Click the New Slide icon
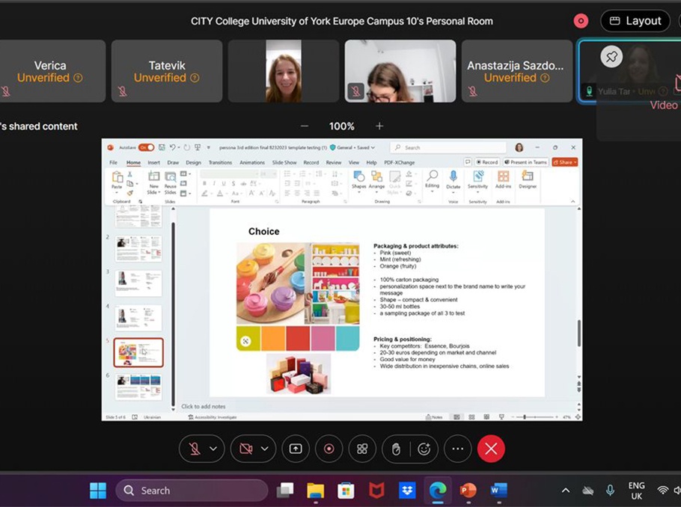681x507 pixels. [153, 176]
